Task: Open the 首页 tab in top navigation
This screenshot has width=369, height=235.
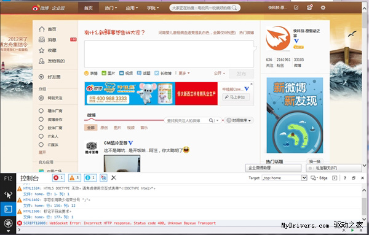Action: pos(88,8)
